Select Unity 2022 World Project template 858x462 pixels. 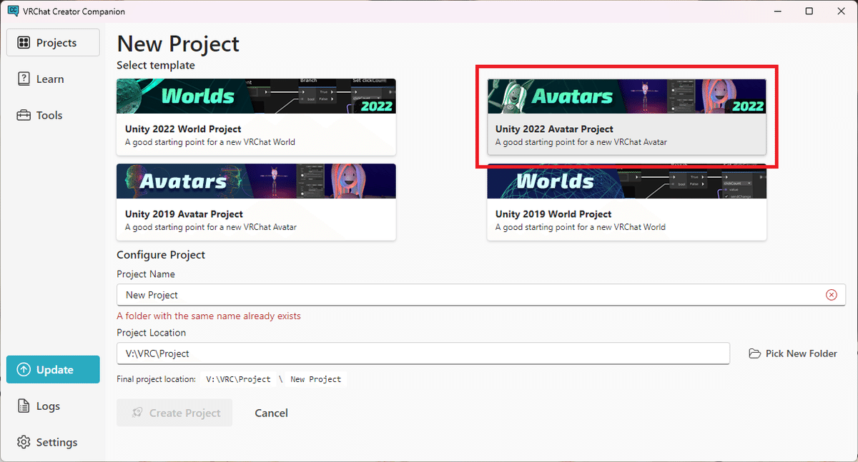click(256, 116)
